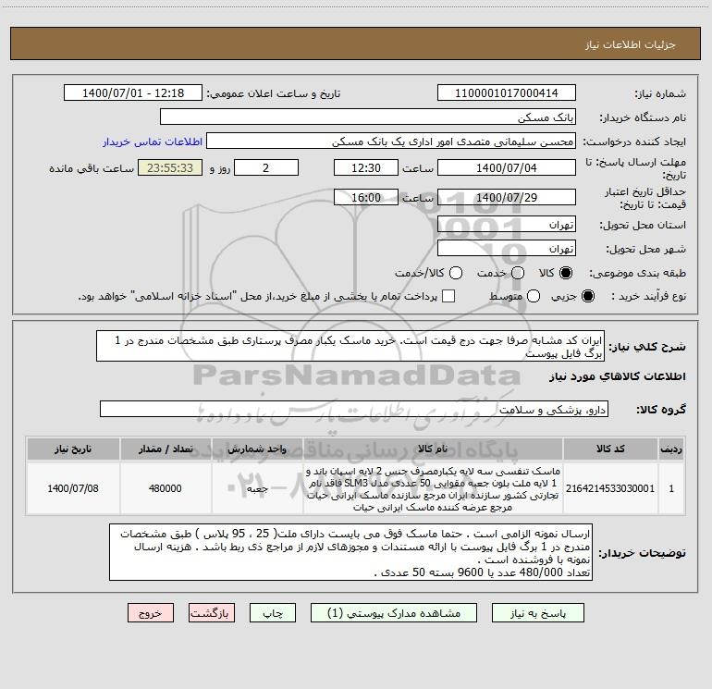The width and height of the screenshot is (712, 689).
Task: Click the جزئیات اطلاعات نیاز header title
Action: point(630,44)
